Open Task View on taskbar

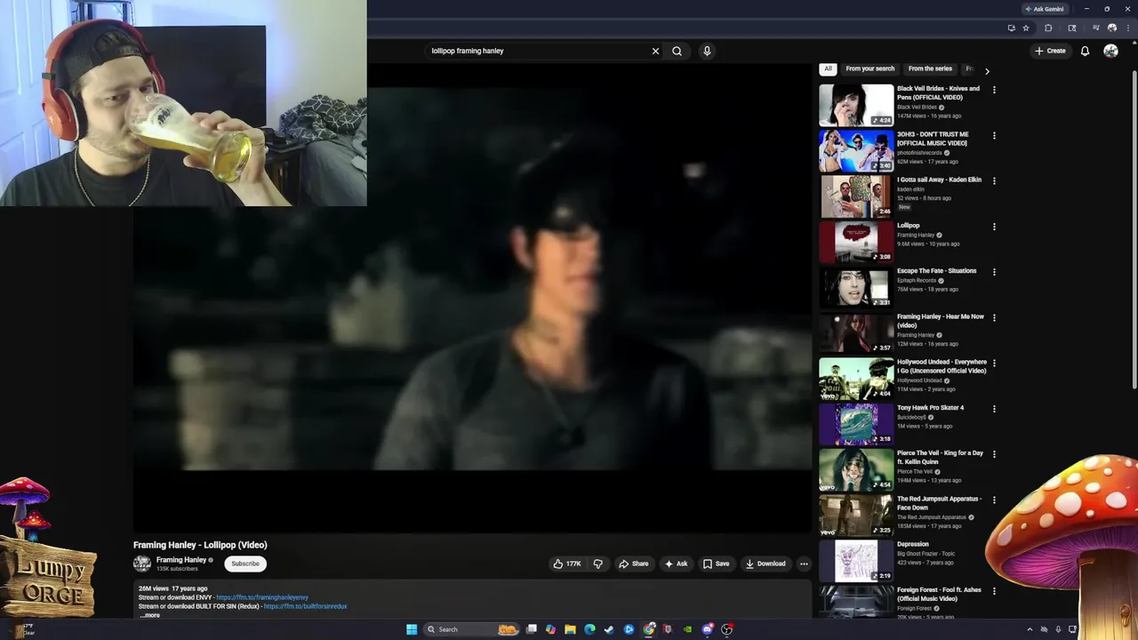coord(532,629)
